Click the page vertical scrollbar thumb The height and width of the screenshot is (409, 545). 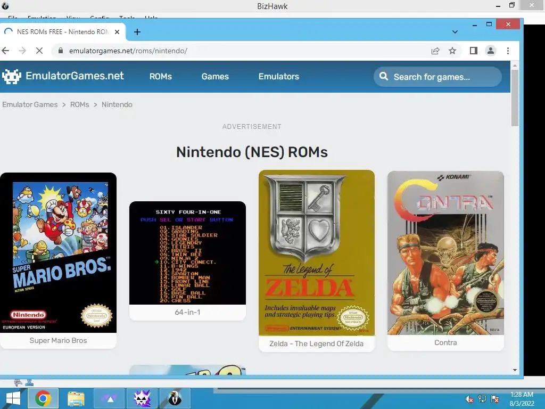coord(515,98)
